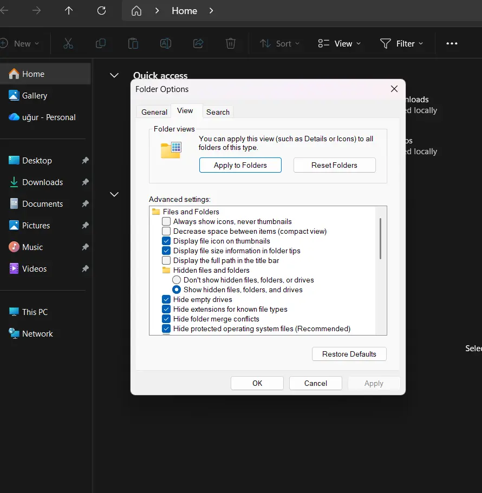This screenshot has width=482, height=493.
Task: Click the Rename icon in the toolbar
Action: [x=166, y=43]
